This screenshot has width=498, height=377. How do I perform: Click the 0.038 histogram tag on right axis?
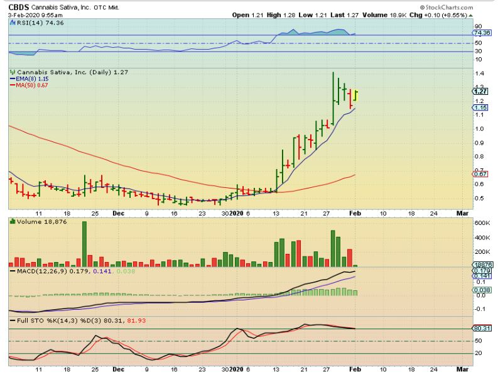coord(482,290)
